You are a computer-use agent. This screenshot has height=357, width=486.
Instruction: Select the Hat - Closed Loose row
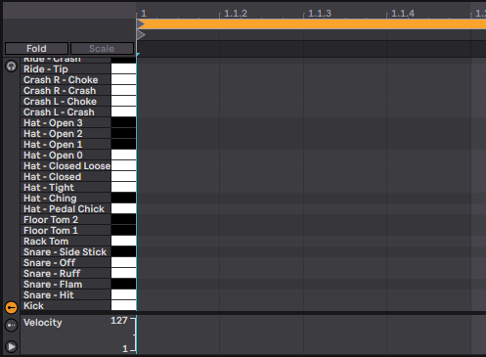pos(66,166)
